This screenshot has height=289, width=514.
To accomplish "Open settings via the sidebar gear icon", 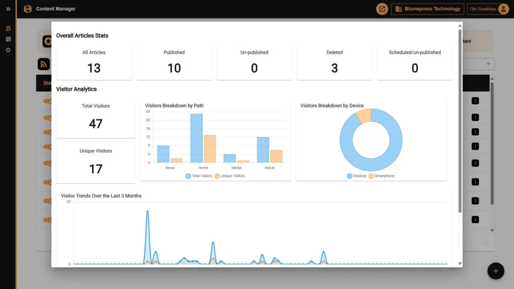I will (7, 50).
